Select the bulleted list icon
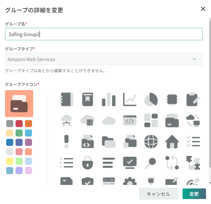Screen dimensions: 211x204 click(67, 163)
